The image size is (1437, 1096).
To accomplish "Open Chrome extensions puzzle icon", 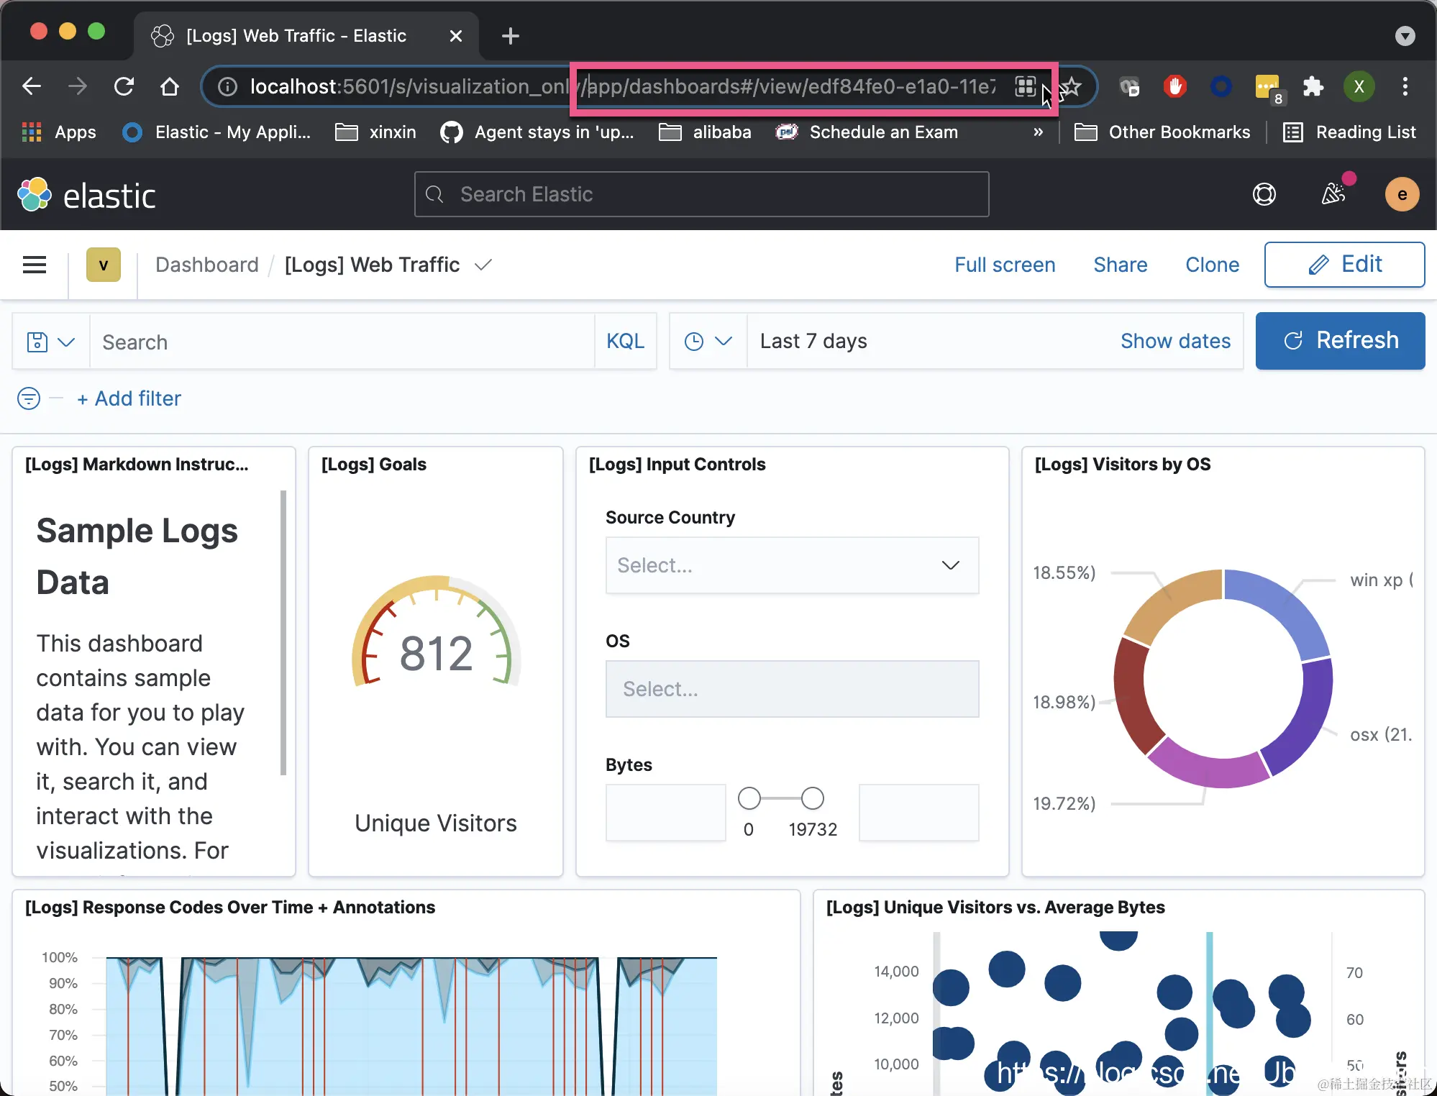I will [x=1313, y=87].
